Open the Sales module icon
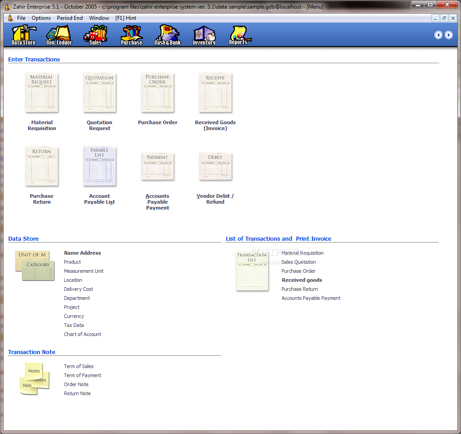The width and height of the screenshot is (461, 434). point(95,35)
